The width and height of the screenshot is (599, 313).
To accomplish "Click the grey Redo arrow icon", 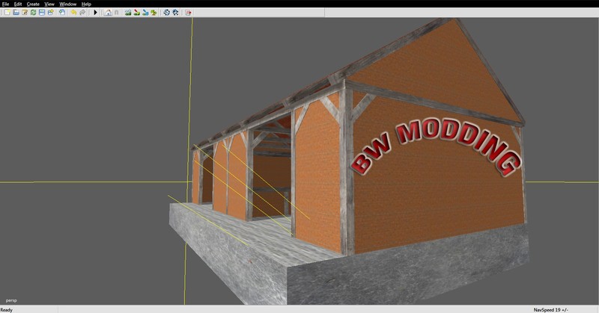I will [82, 13].
